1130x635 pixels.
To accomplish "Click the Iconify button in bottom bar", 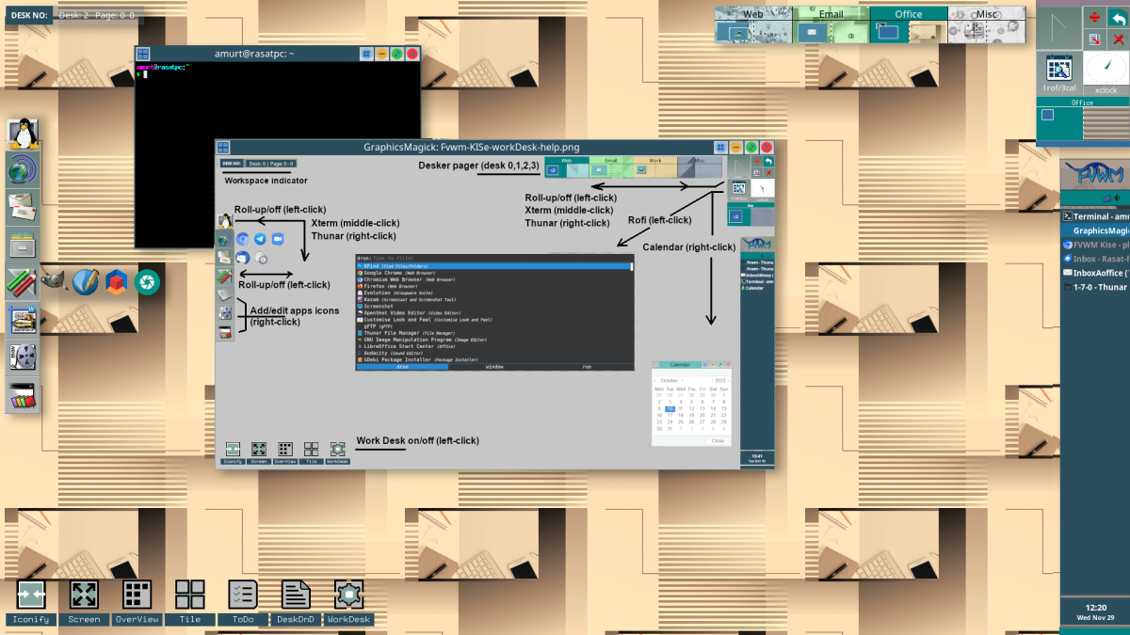I will coord(31,602).
